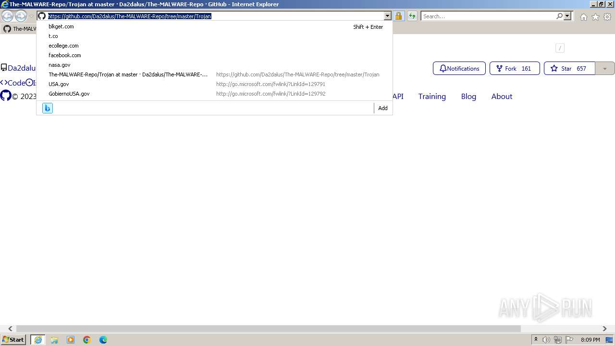Screen dimensions: 615x346
Task: Click the highlighted URL in address bar
Action: click(130, 16)
